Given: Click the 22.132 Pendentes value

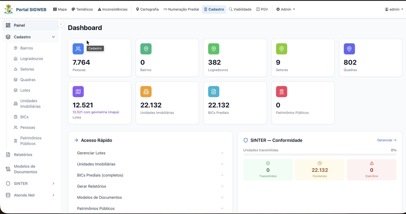Looking at the screenshot, I should 320,170.
